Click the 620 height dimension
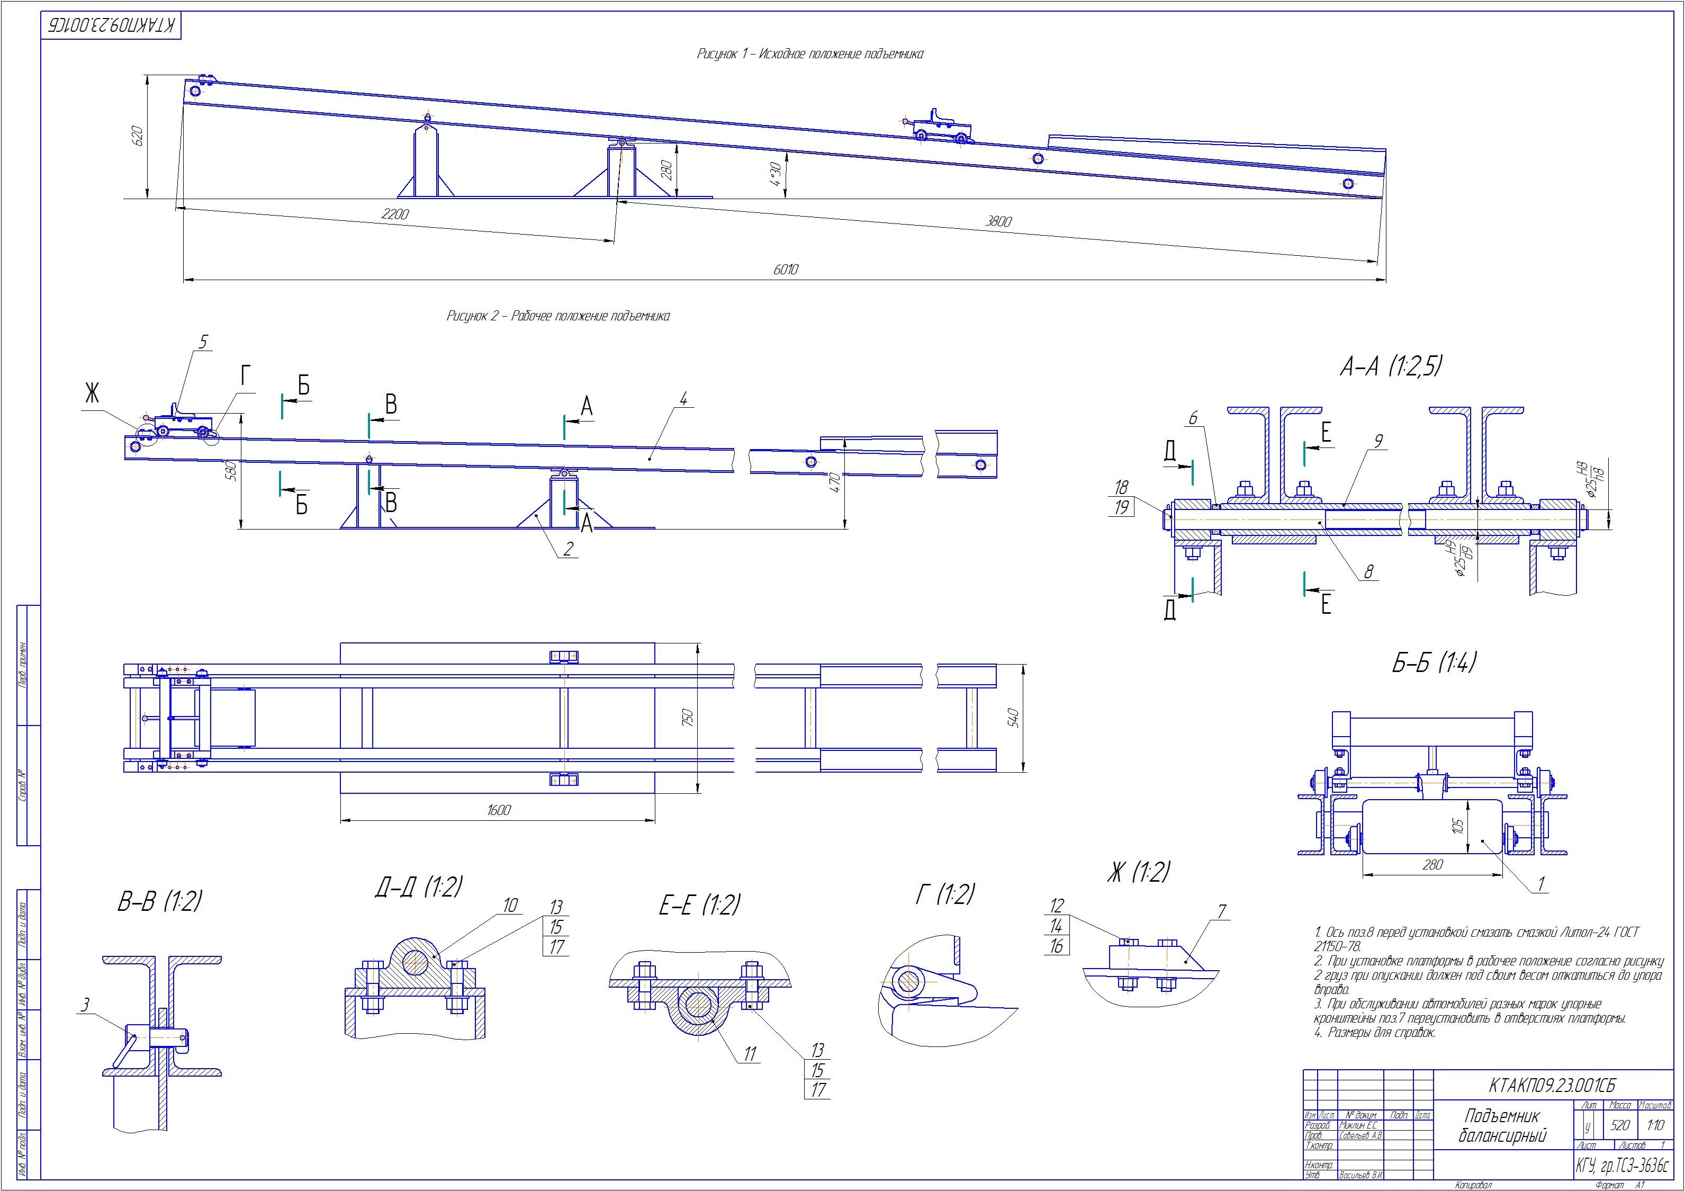Screen dimensions: 1685x1191 (x=137, y=137)
